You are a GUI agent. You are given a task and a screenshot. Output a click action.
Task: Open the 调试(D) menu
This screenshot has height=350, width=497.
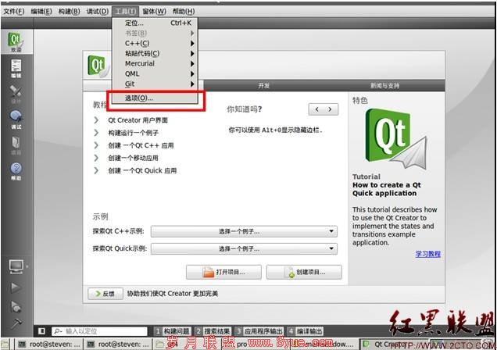point(98,12)
